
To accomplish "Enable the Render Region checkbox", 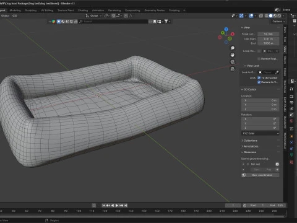I will 259,59.
